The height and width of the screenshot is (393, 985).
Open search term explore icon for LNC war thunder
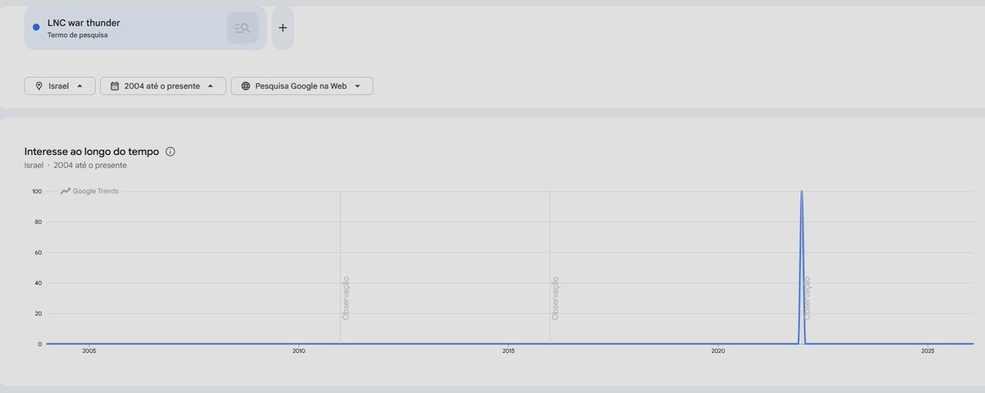(242, 28)
